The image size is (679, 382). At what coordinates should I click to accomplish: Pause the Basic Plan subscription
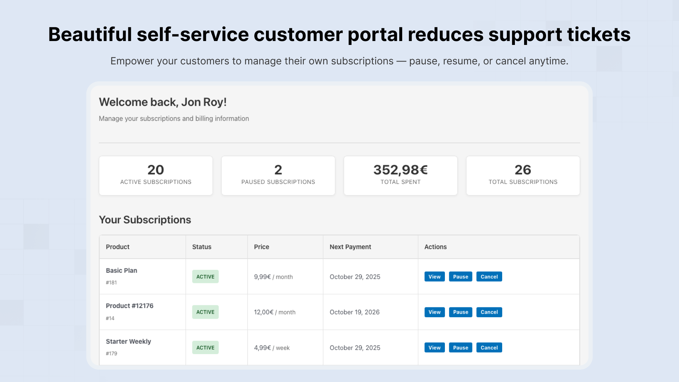(460, 277)
